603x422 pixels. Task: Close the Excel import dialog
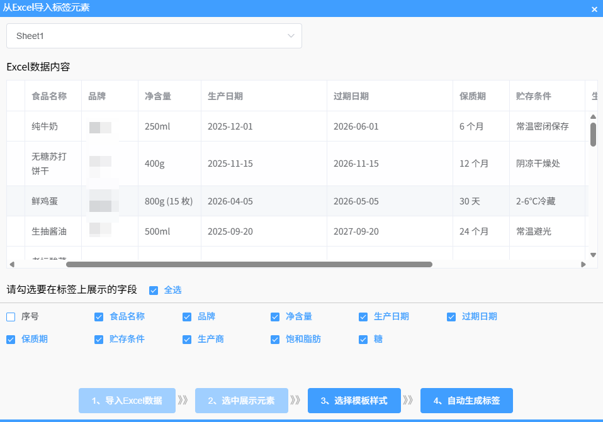(x=594, y=9)
